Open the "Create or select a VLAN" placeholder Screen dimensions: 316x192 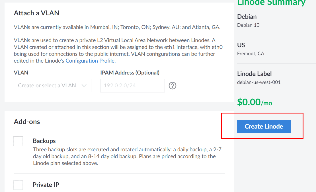(x=47, y=86)
